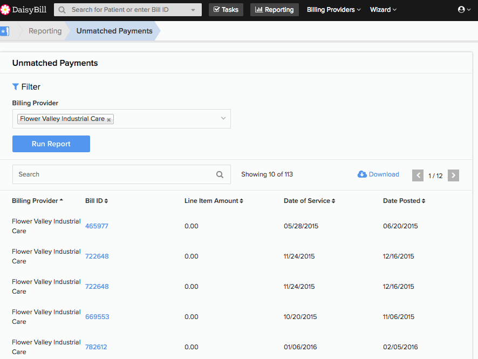Click the Run Report button
478x359 pixels.
pyautogui.click(x=51, y=144)
